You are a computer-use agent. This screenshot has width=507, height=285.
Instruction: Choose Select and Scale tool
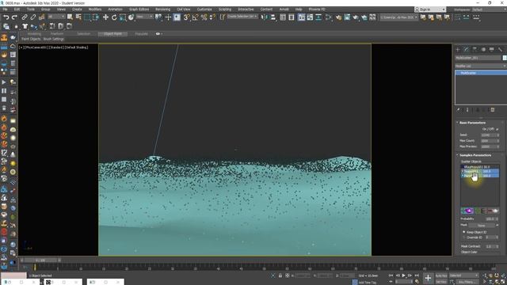point(123,17)
